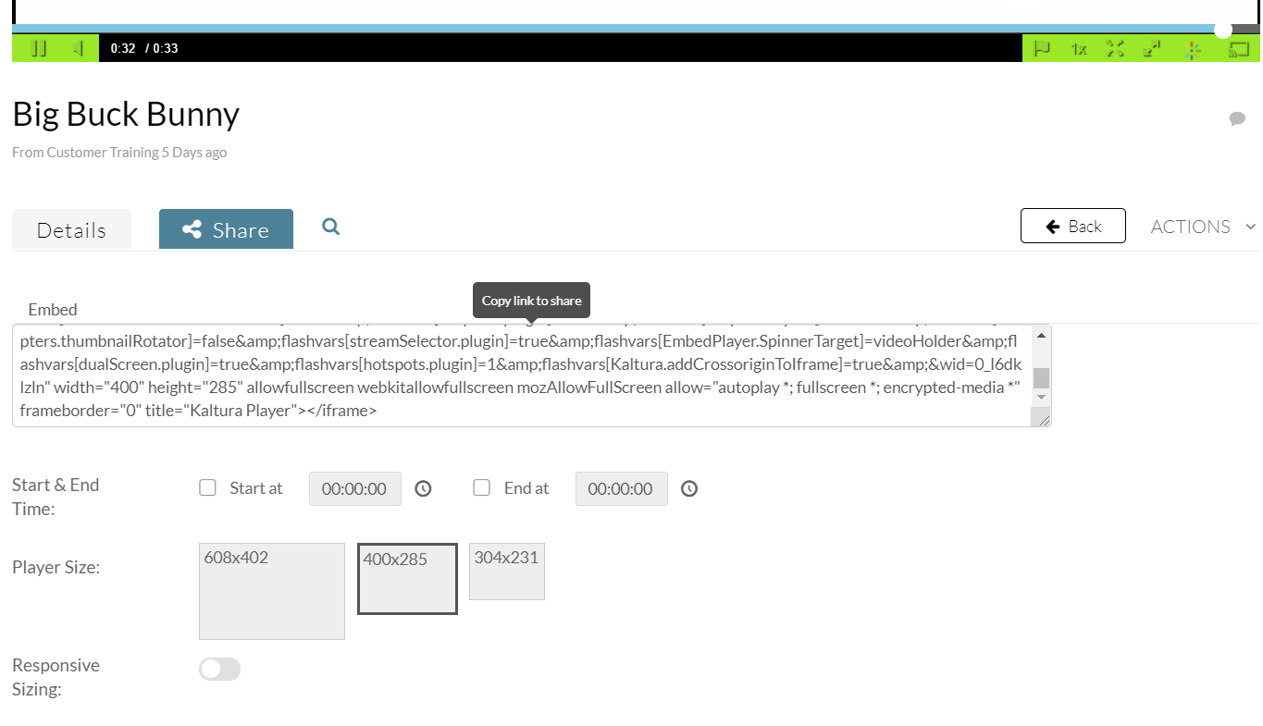Click the clock icon beside Start at

click(x=423, y=488)
